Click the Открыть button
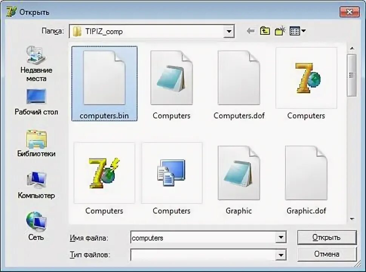 327,237
